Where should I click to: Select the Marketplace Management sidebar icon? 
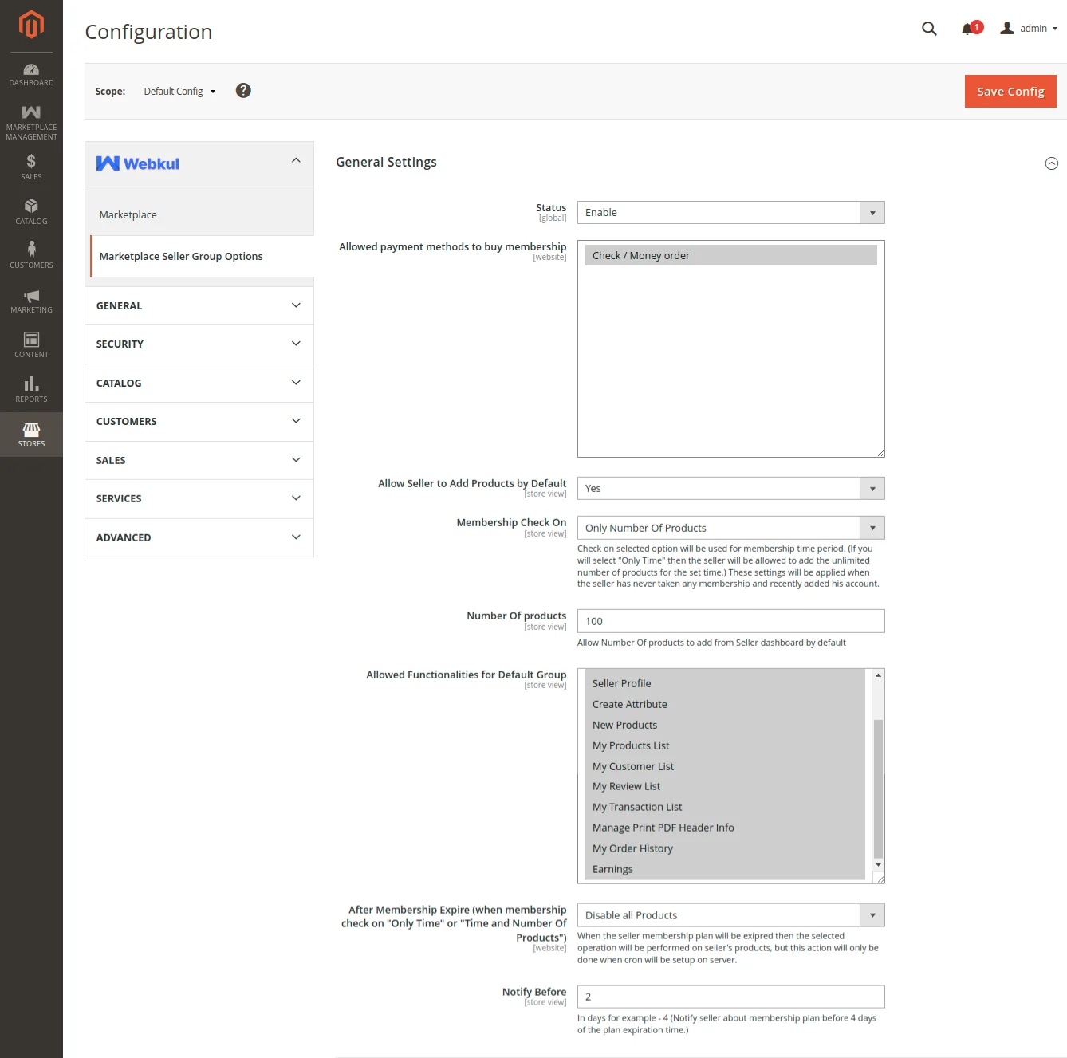tap(31, 121)
